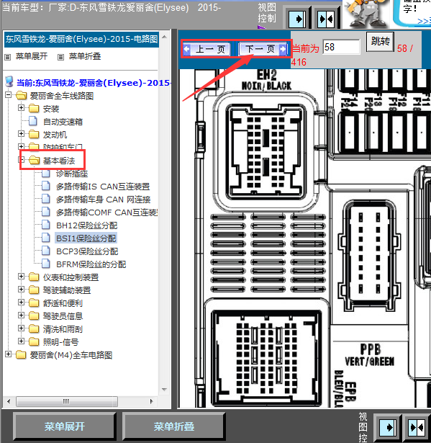Click 东风雪铁龙-爱丽舍 title header in sidebar
The height and width of the screenshot is (443, 431).
pos(81,39)
